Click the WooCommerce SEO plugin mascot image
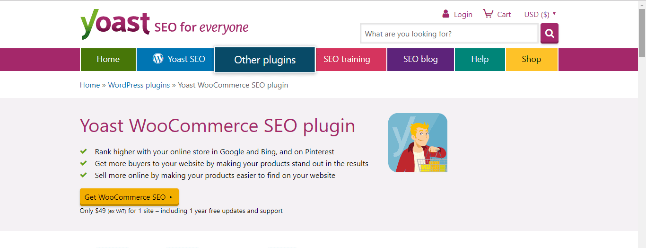The image size is (646, 248). pyautogui.click(x=418, y=142)
